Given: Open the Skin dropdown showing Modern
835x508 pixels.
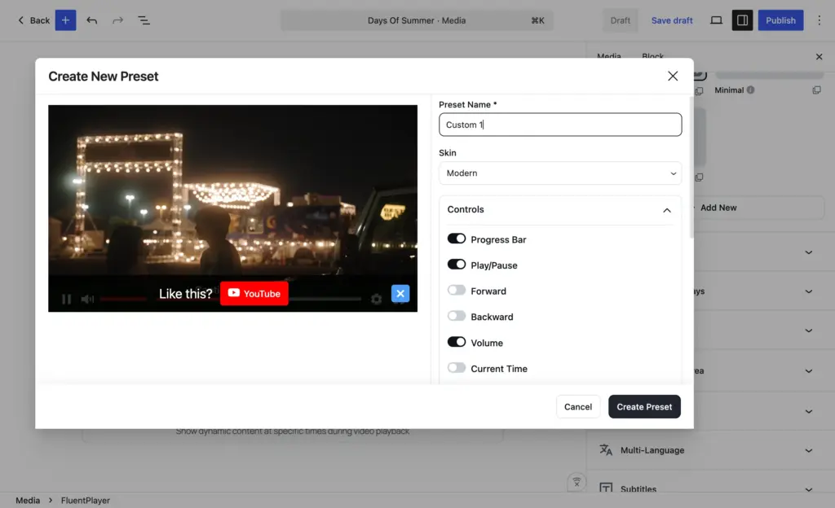Looking at the screenshot, I should (560, 173).
